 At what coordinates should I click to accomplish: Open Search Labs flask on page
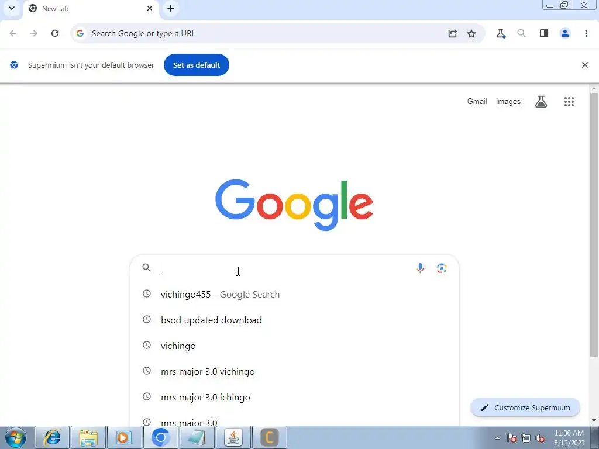tap(541, 102)
